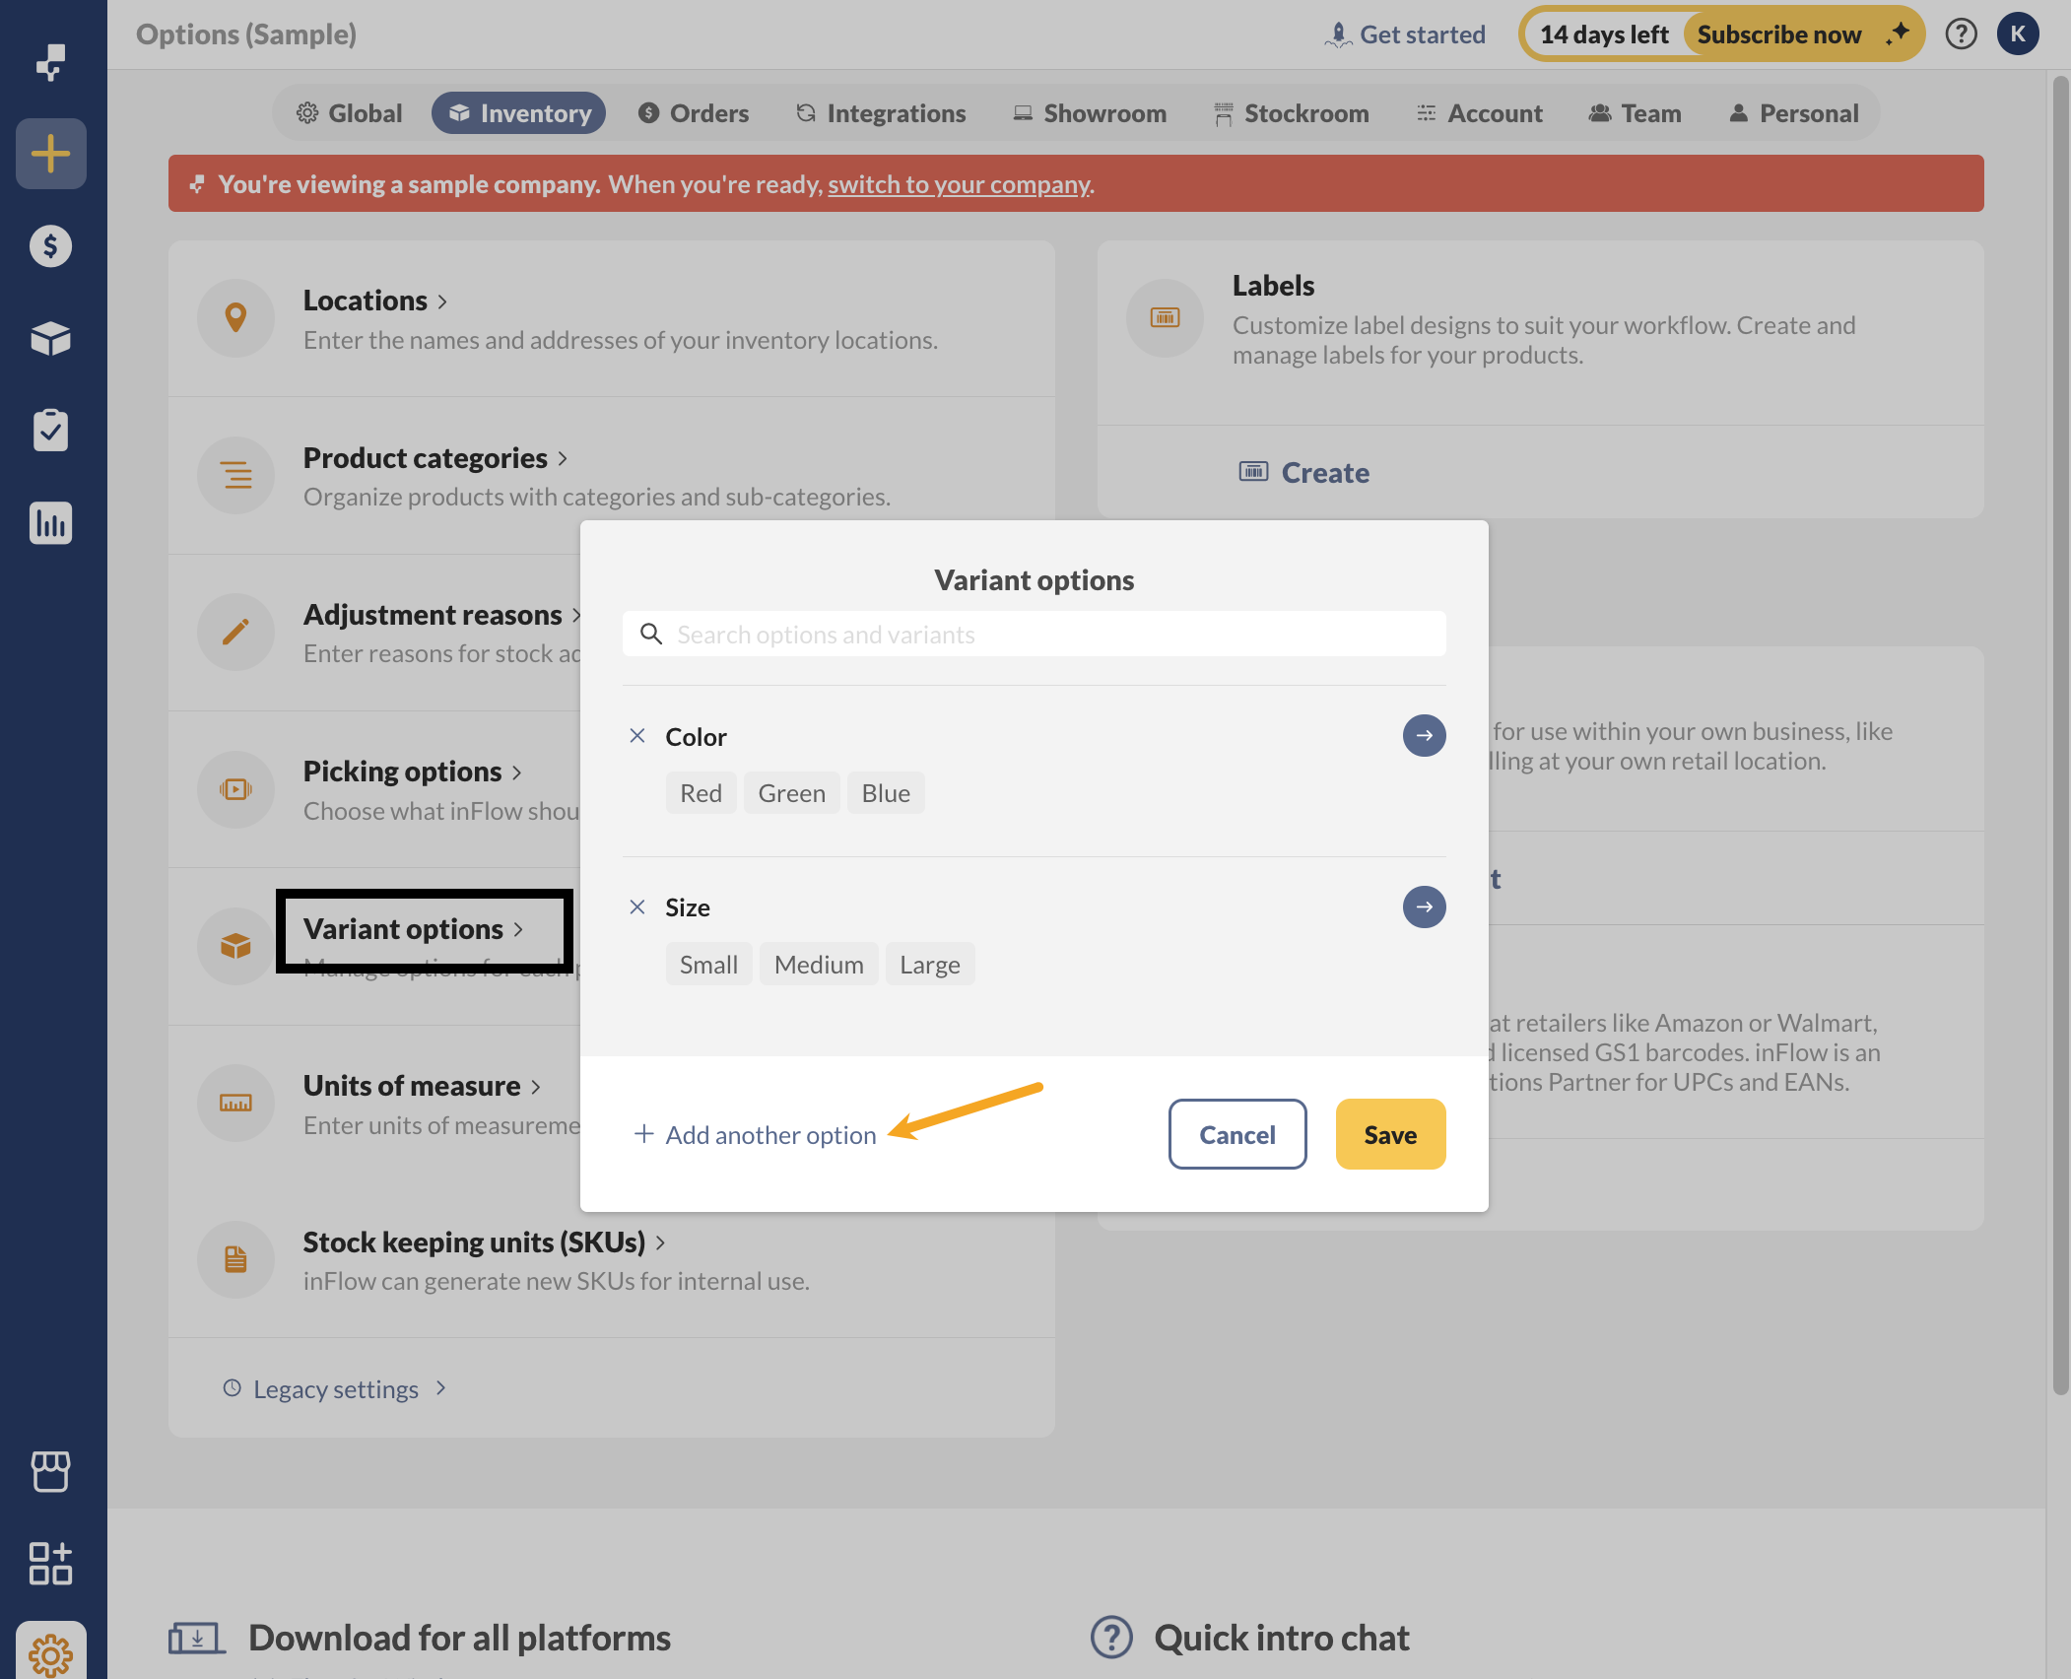Viewport: 2071px width, 1679px height.
Task: Follow the switch to your company link
Action: click(957, 184)
